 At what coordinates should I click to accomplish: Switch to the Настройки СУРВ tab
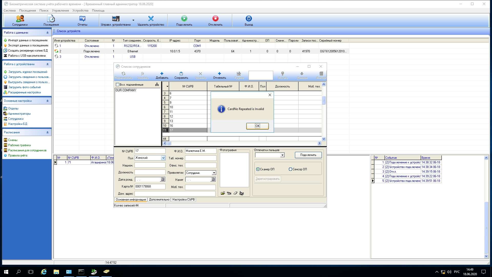click(x=183, y=200)
